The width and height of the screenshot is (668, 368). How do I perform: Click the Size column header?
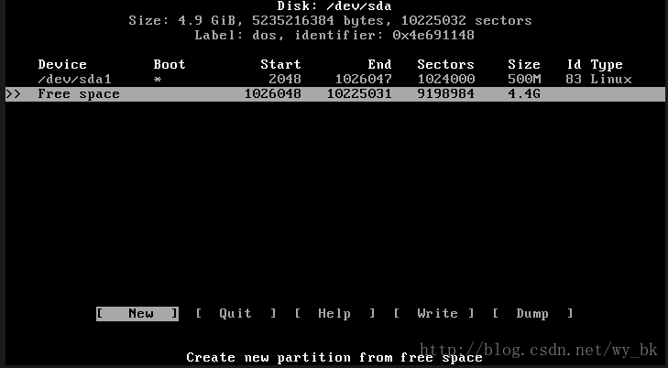click(524, 65)
